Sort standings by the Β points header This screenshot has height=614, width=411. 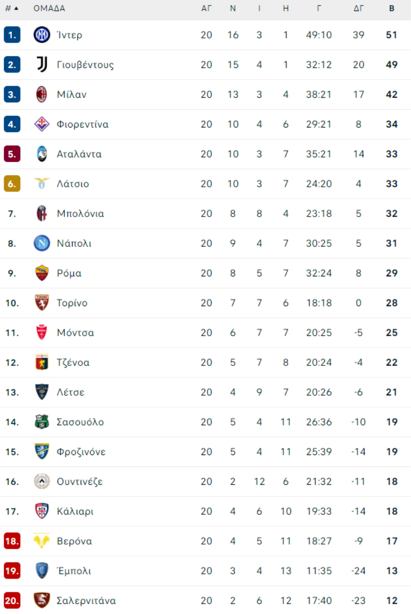tap(392, 8)
